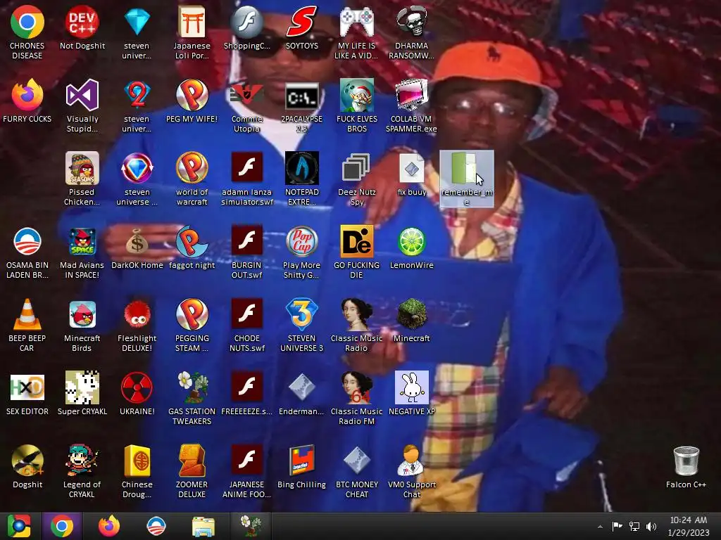The image size is (721, 540).
Task: Open the Legend of CRYAKL icon
Action: pos(82,461)
